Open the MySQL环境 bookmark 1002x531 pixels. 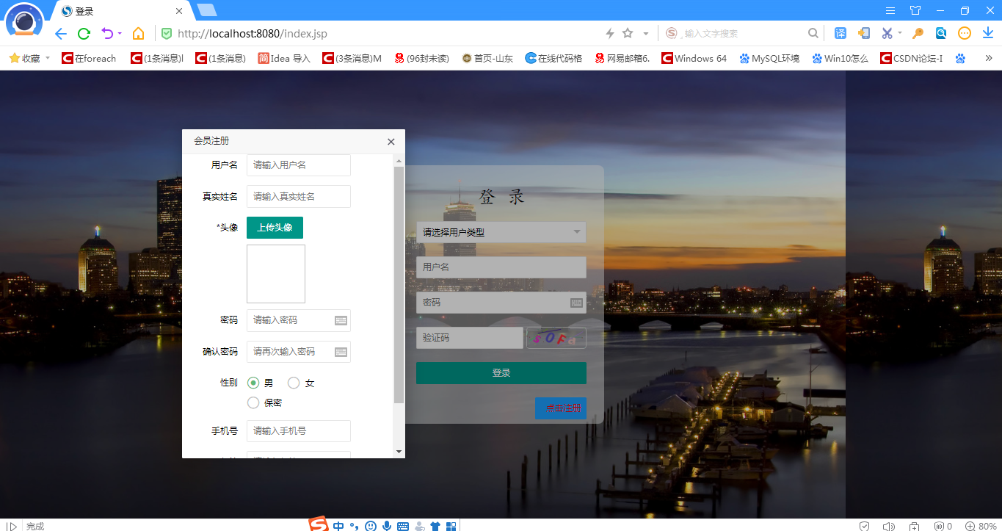coord(769,58)
